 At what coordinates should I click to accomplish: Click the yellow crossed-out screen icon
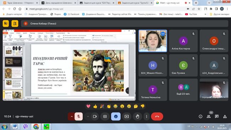6,24
